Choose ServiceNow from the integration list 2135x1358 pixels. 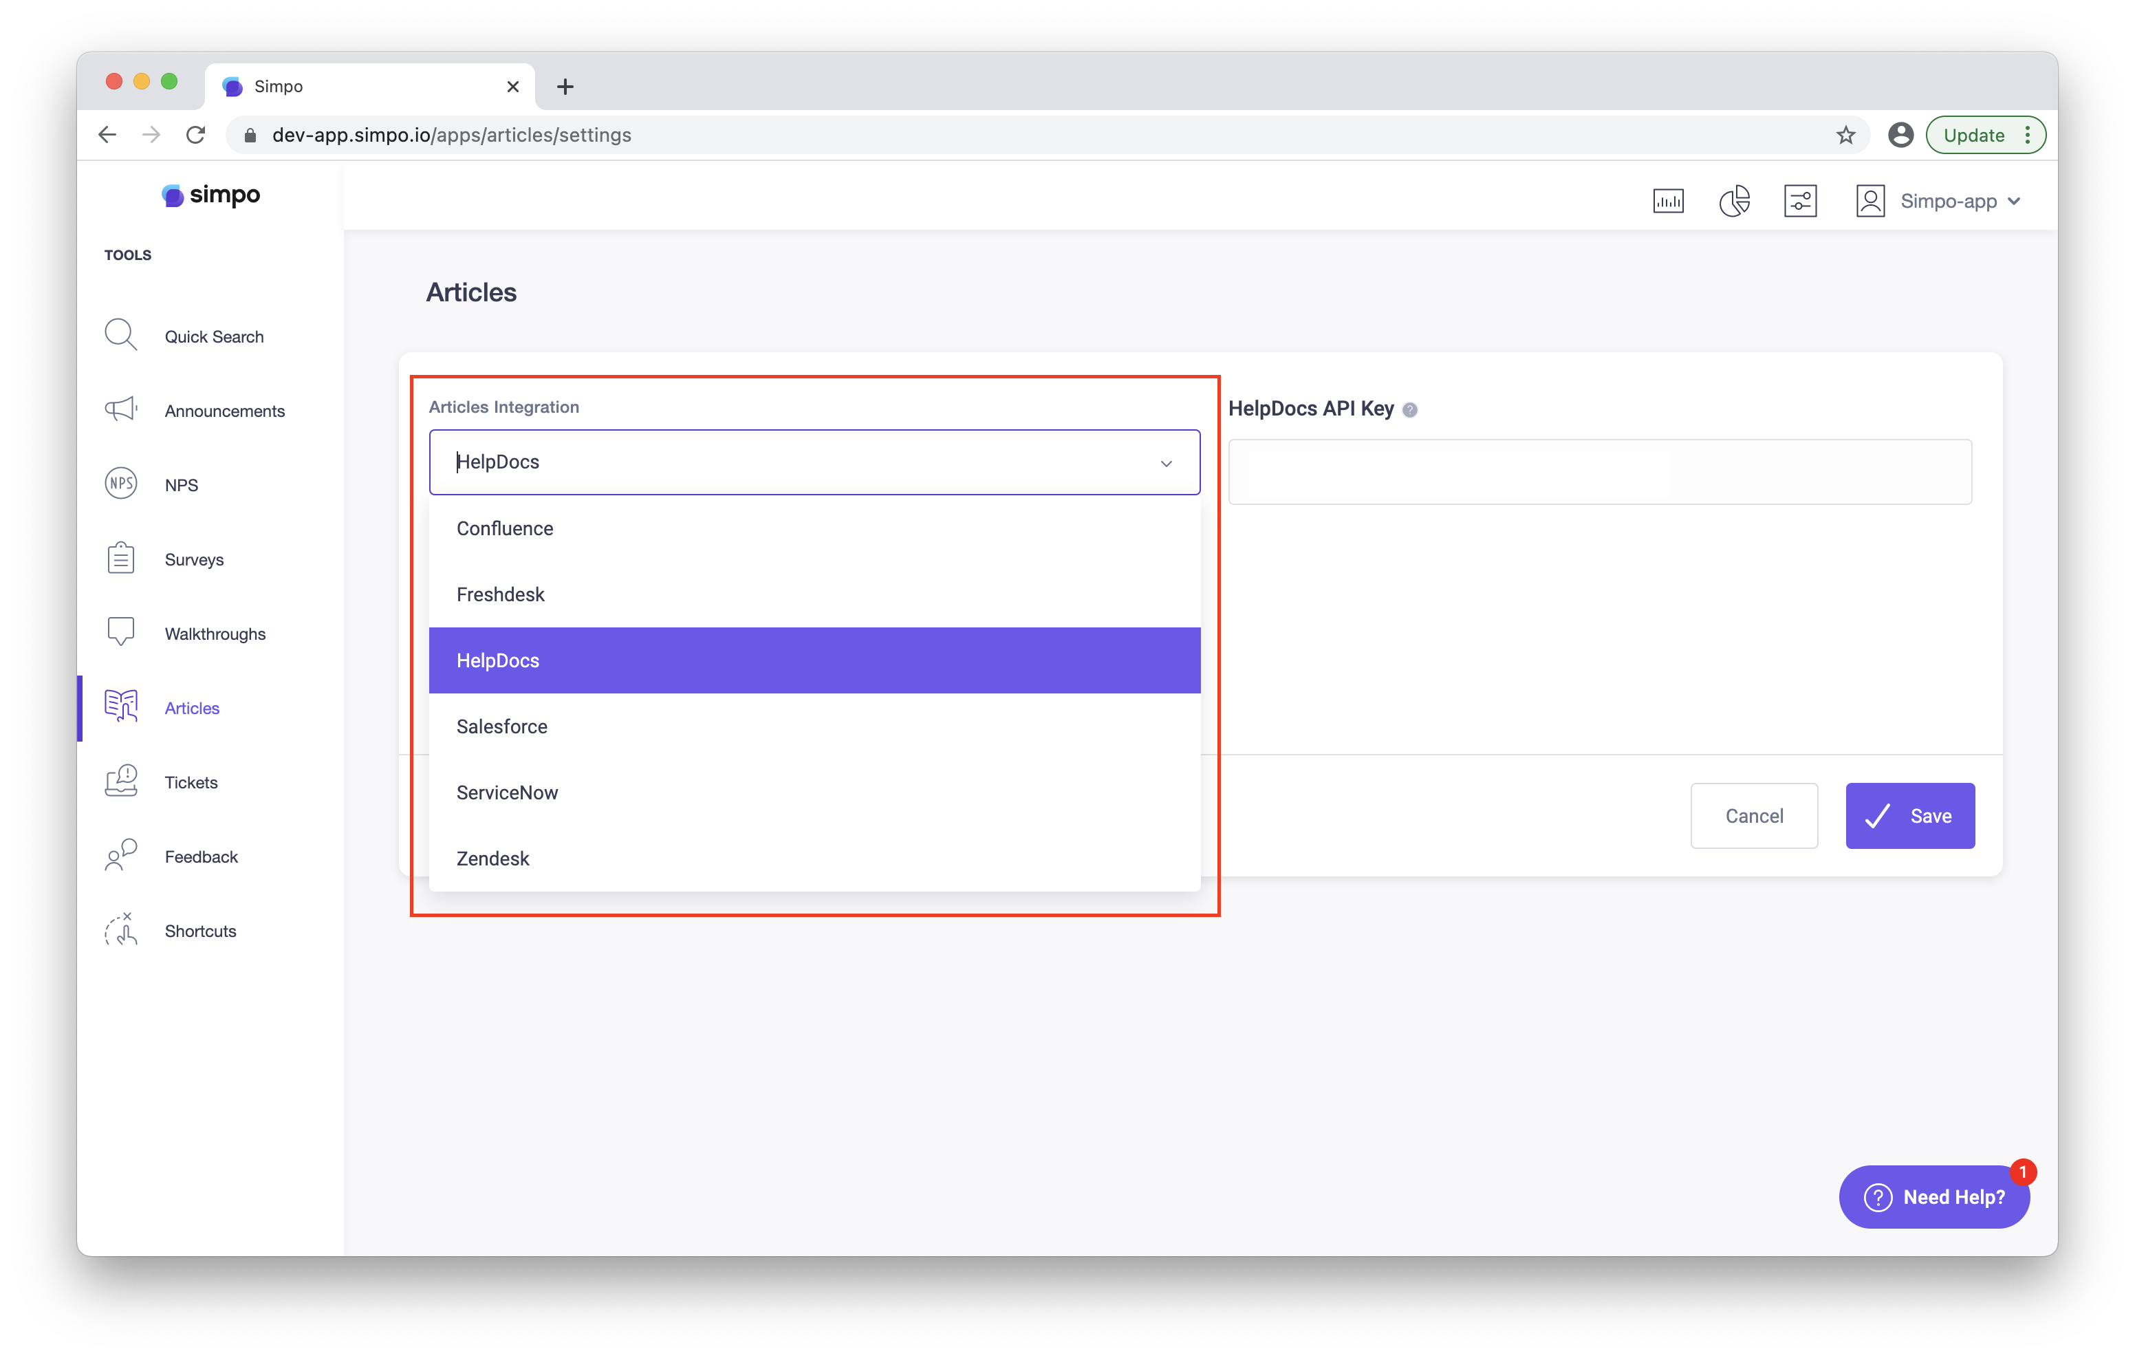(x=814, y=792)
